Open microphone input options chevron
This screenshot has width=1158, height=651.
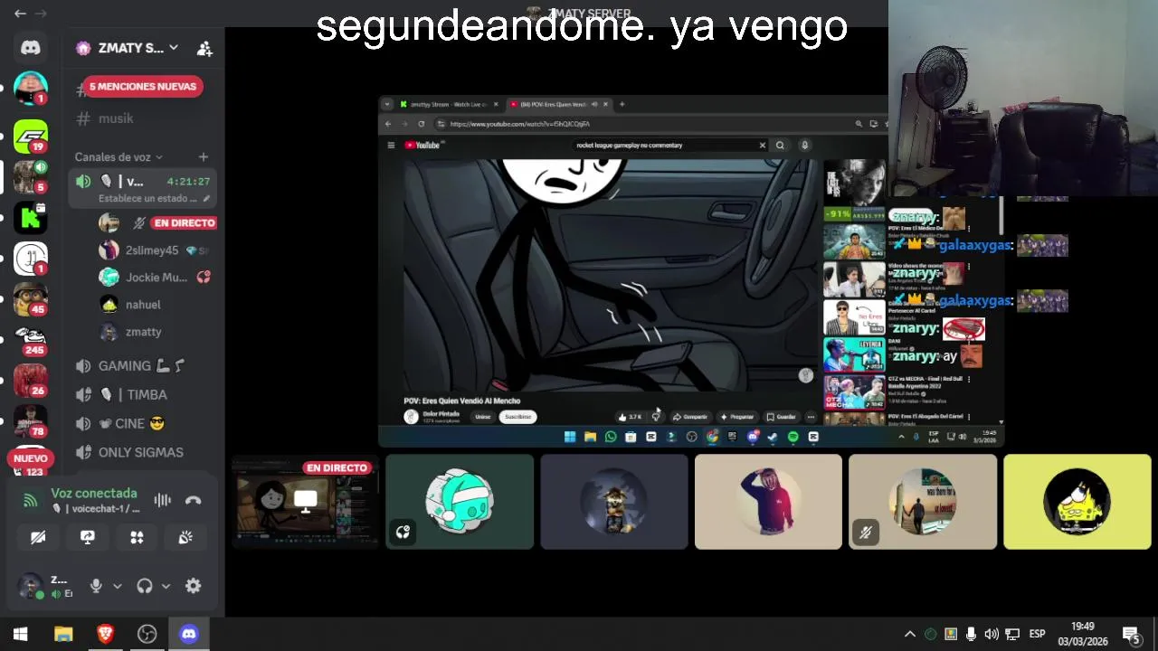pyautogui.click(x=118, y=586)
